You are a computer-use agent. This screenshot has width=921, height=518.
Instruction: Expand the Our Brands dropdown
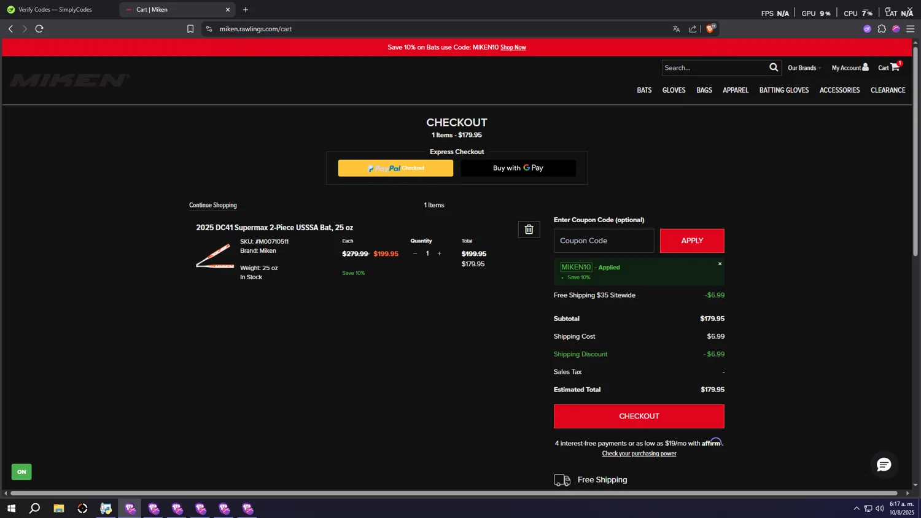pos(804,68)
